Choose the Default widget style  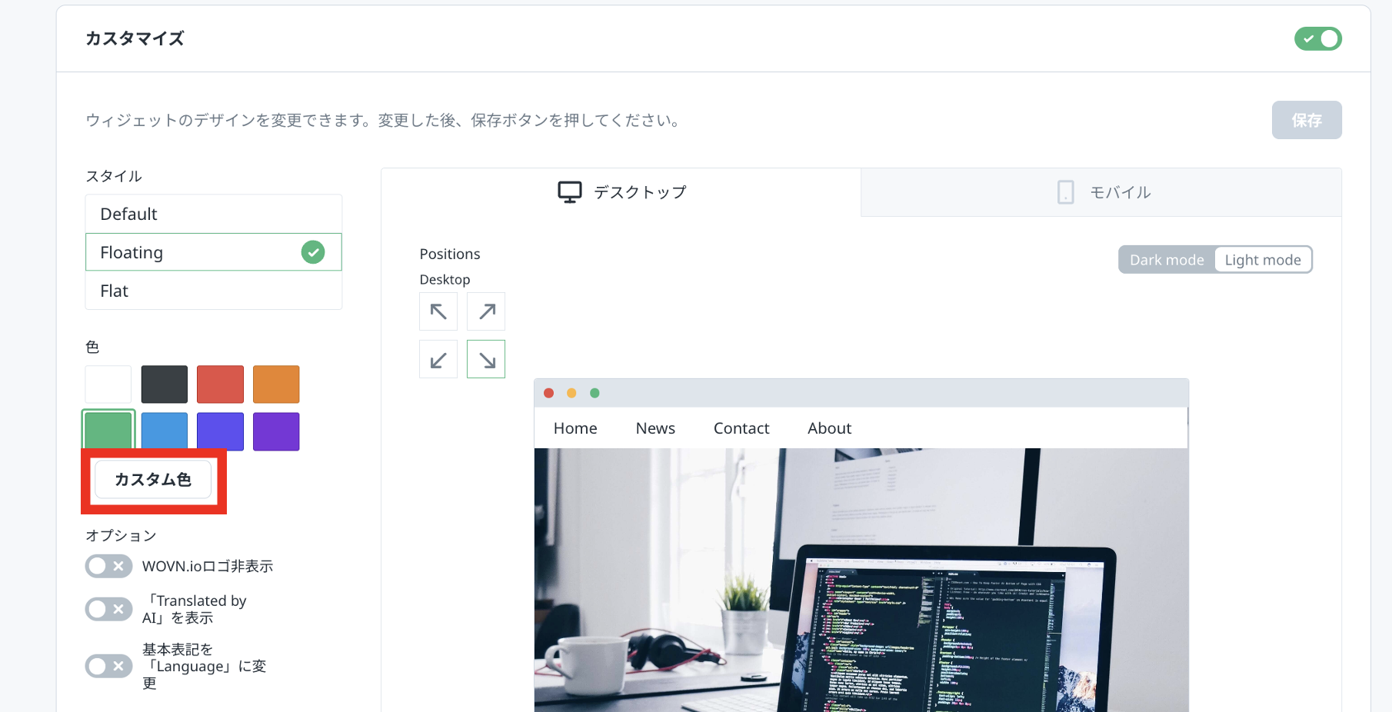213,214
